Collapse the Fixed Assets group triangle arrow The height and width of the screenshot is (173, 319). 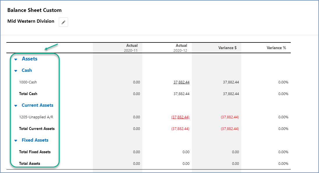16,140
